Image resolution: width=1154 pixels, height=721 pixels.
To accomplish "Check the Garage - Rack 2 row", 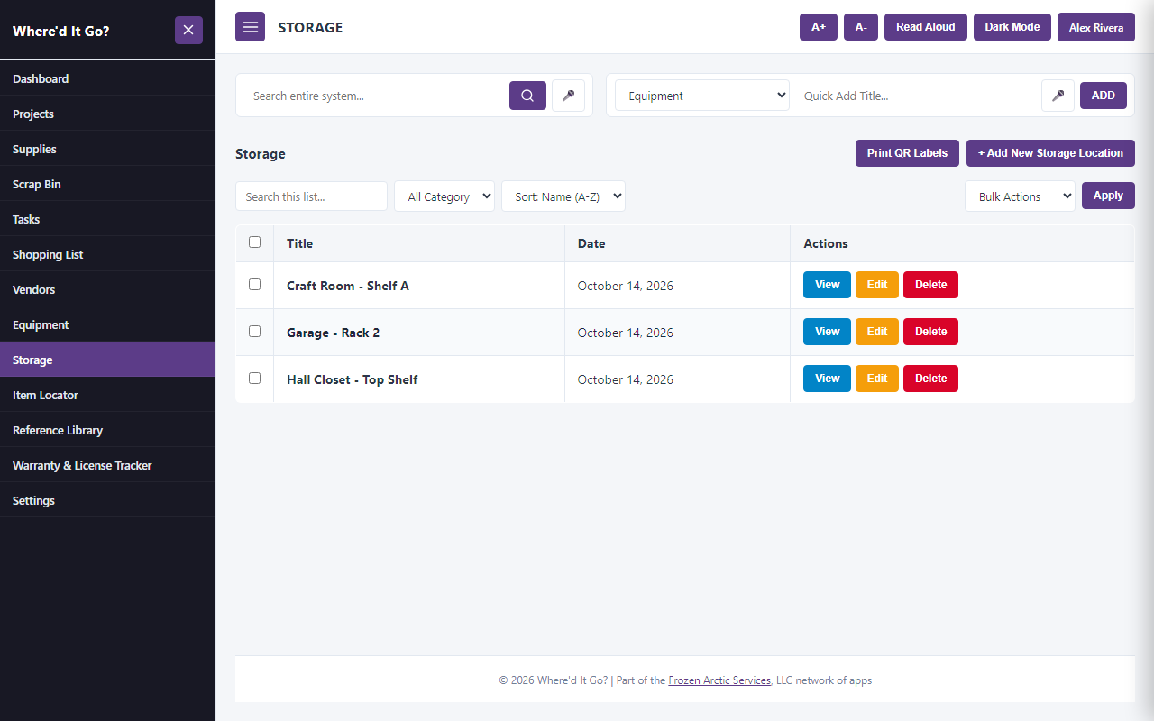I will click(x=254, y=332).
